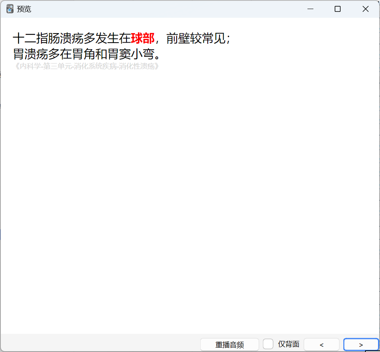Click the red highlighted text 球部
This screenshot has height=352, width=380.
pyautogui.click(x=143, y=38)
